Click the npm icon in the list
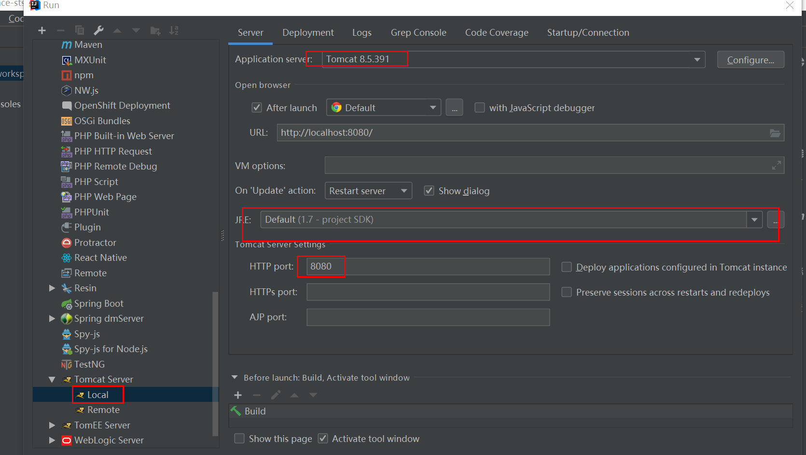 click(67, 75)
